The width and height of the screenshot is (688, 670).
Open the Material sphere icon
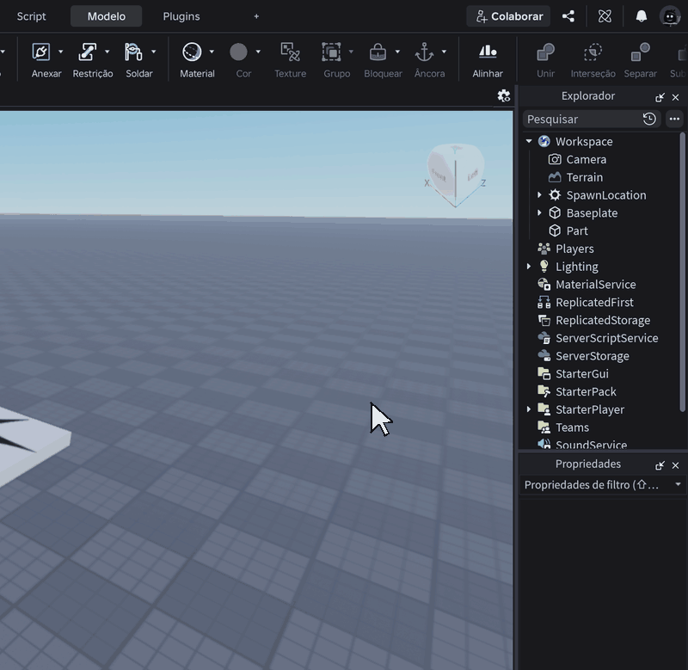192,52
